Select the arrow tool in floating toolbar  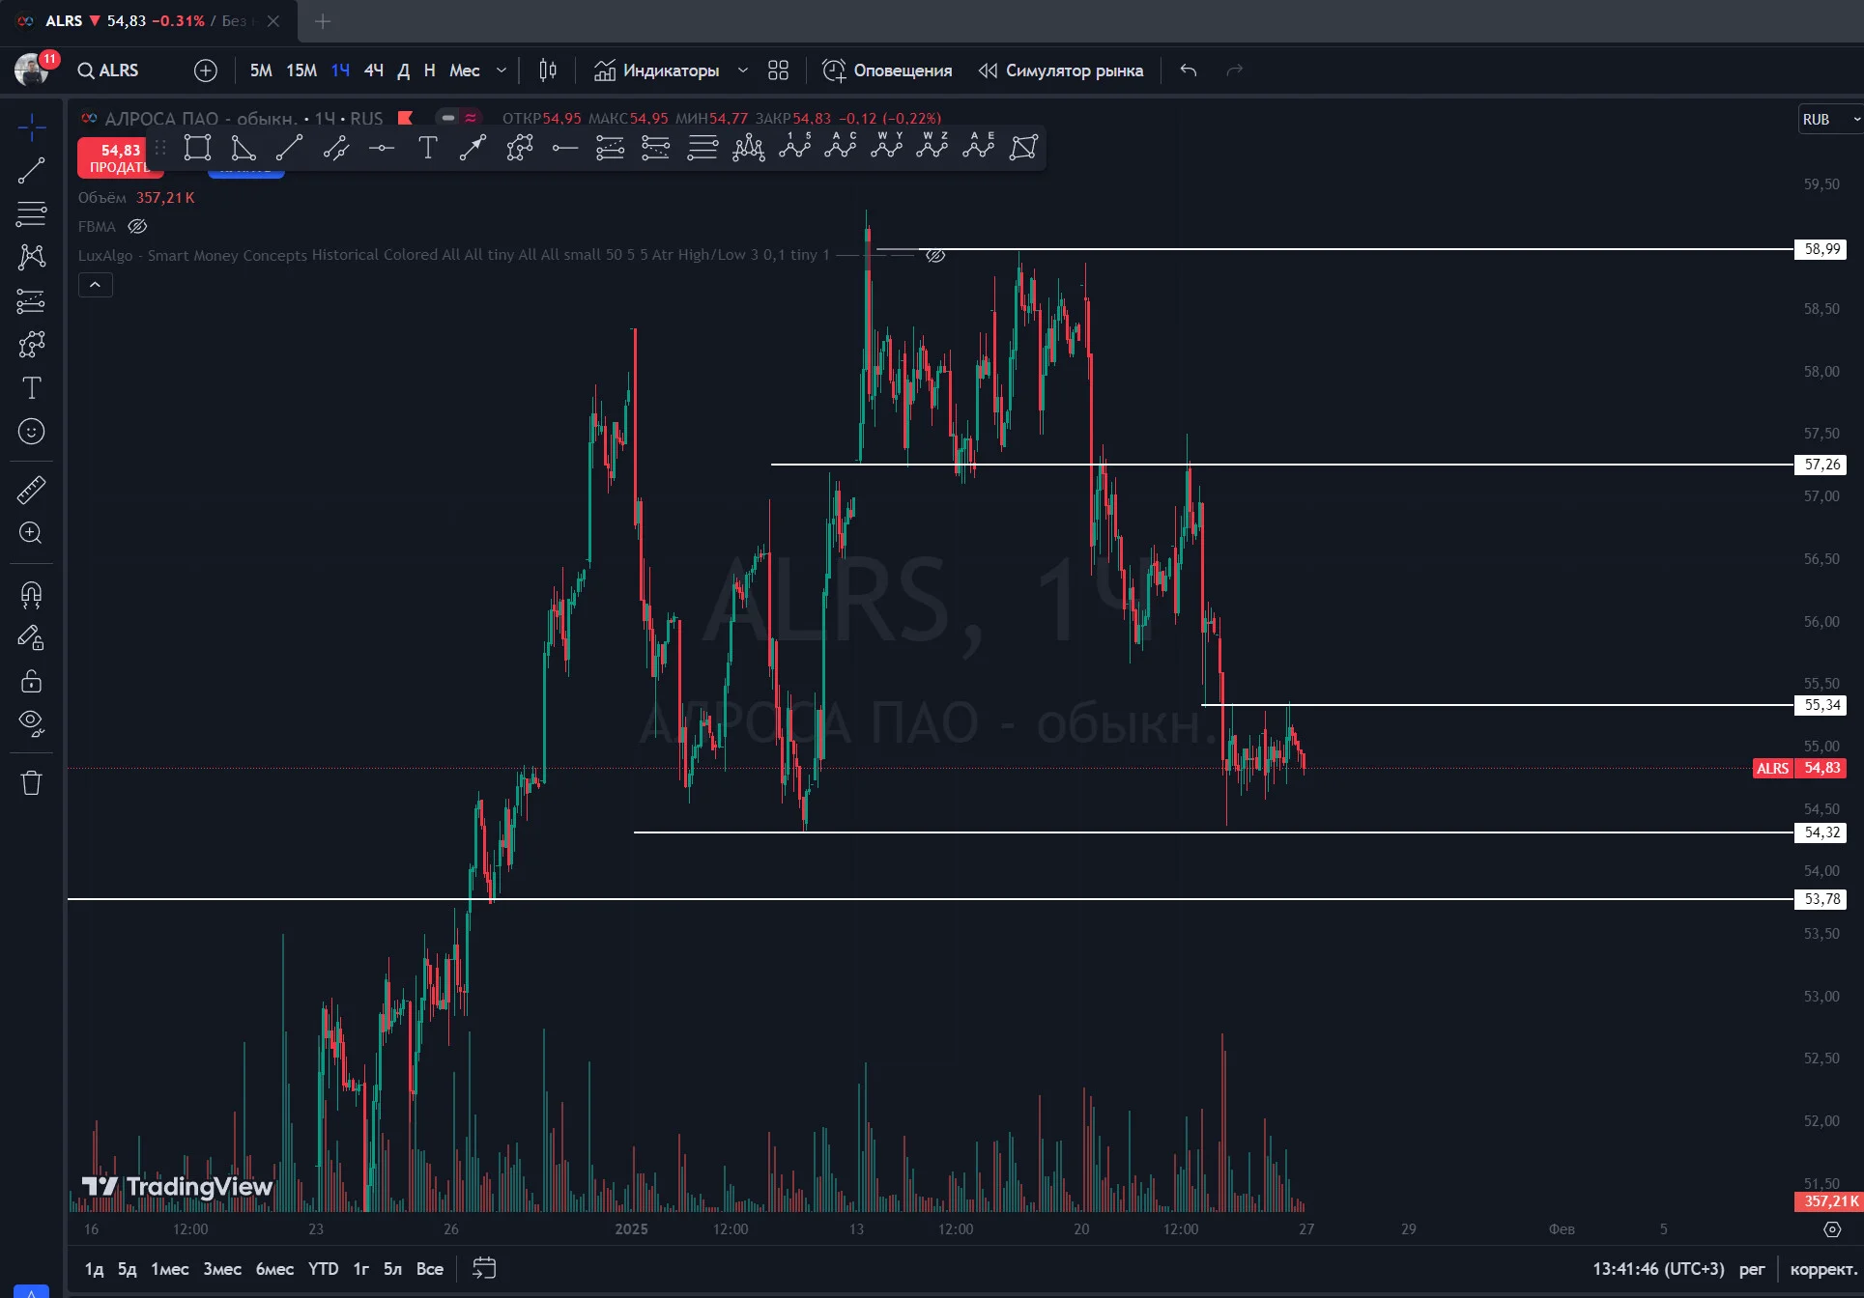click(473, 148)
